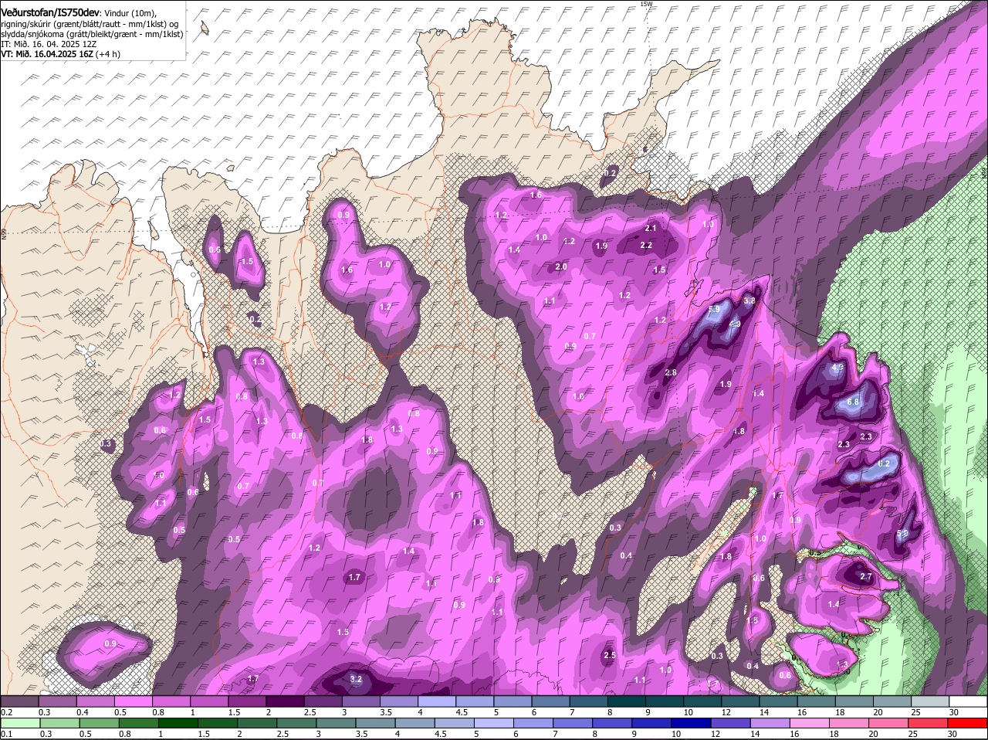Select the white snow swatch labeled 30

(x=969, y=702)
